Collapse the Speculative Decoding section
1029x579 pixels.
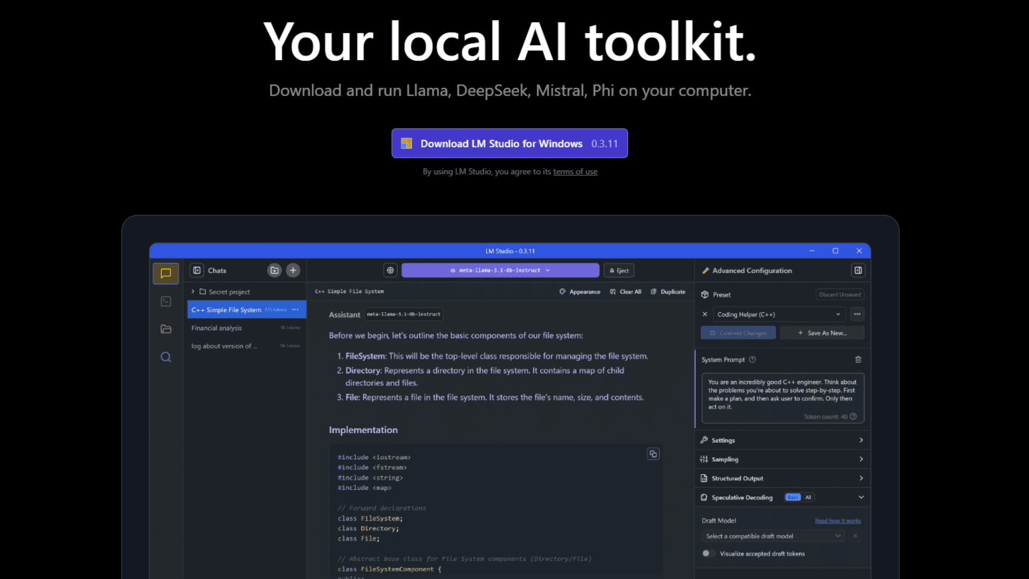click(x=861, y=498)
